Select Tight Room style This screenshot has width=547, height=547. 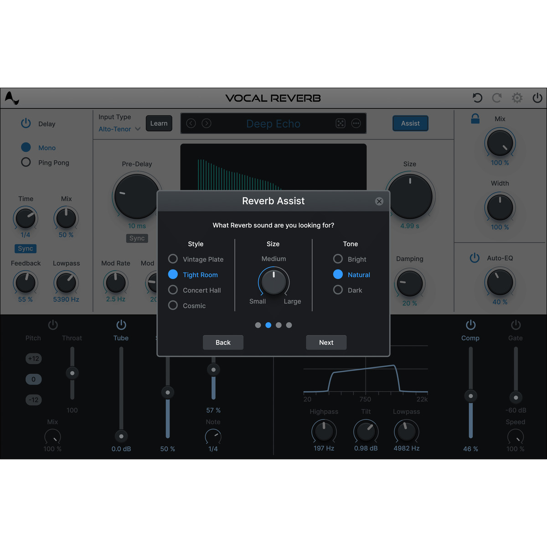click(173, 274)
